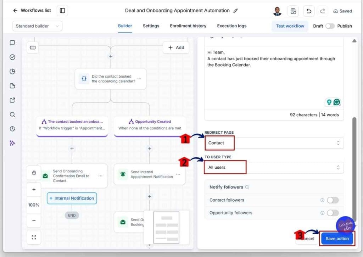
Task: Click the lightbulb suggestion icon
Action: click(x=329, y=102)
